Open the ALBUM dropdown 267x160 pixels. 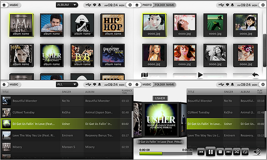coord(67,5)
